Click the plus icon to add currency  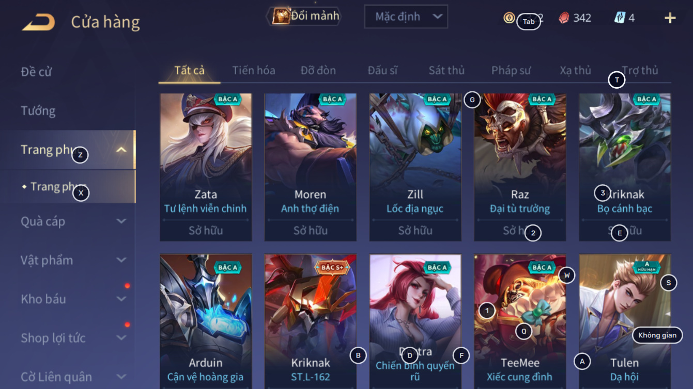tap(670, 18)
